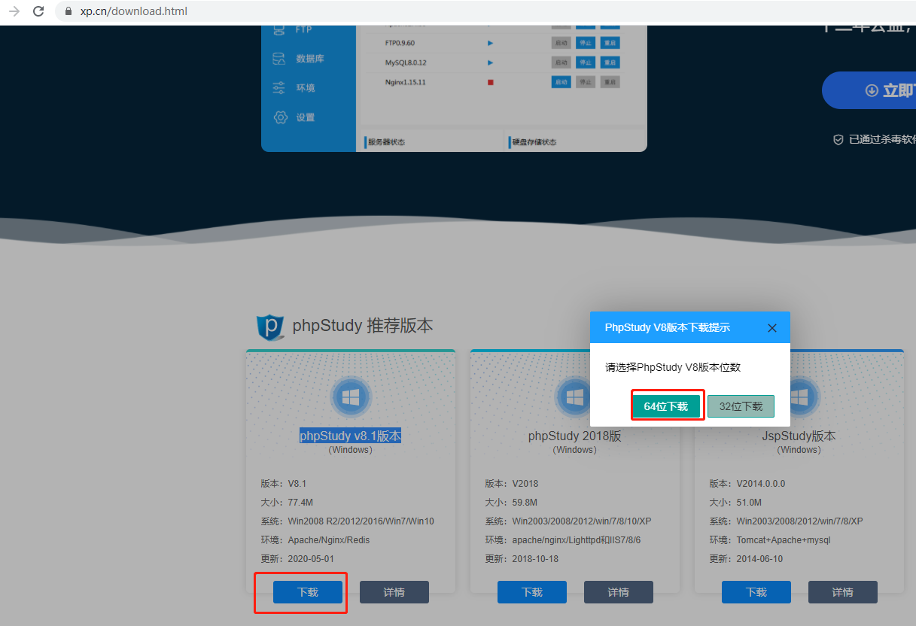Image resolution: width=916 pixels, height=626 pixels.
Task: Focus the xp.cn/download.html address bar
Action: coord(485,11)
